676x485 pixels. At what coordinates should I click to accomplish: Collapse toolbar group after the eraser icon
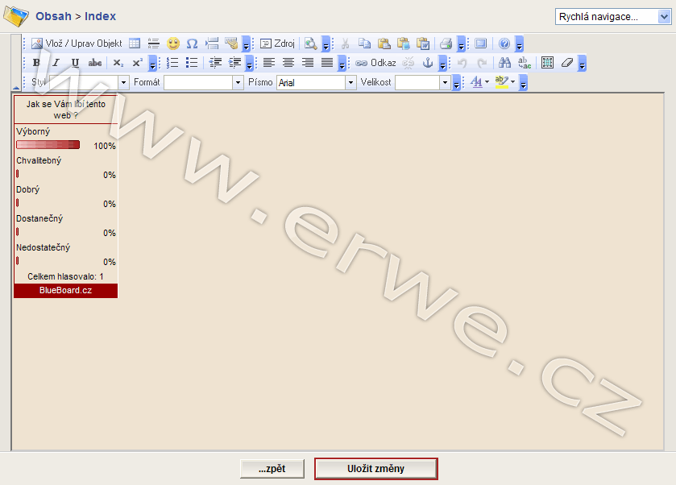pos(582,63)
